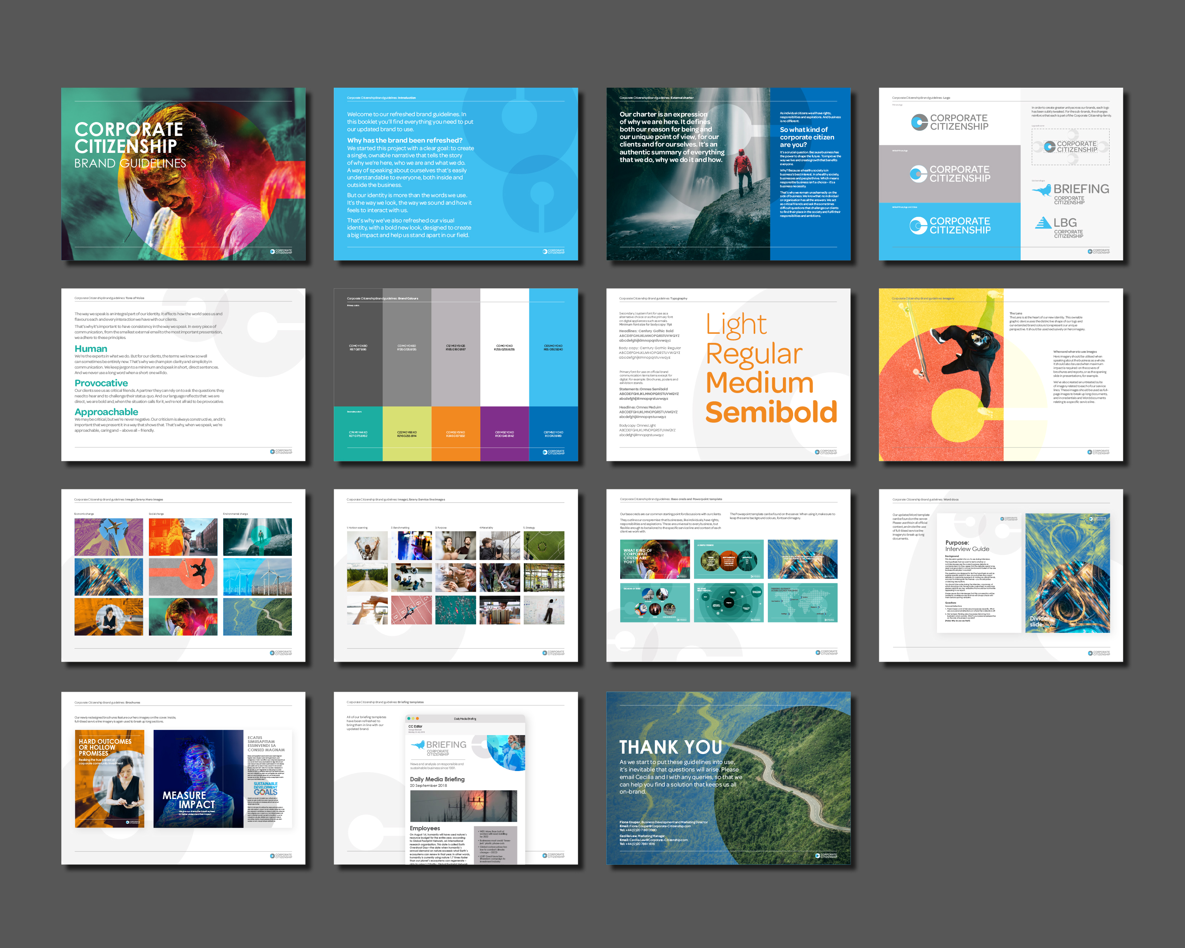Pick the mid grey colour swatch

pos(407,347)
